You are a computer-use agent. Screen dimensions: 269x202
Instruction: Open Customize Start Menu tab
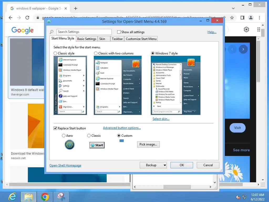click(x=141, y=39)
